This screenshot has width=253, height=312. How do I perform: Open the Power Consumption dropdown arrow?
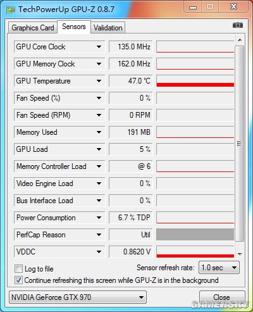(x=99, y=218)
